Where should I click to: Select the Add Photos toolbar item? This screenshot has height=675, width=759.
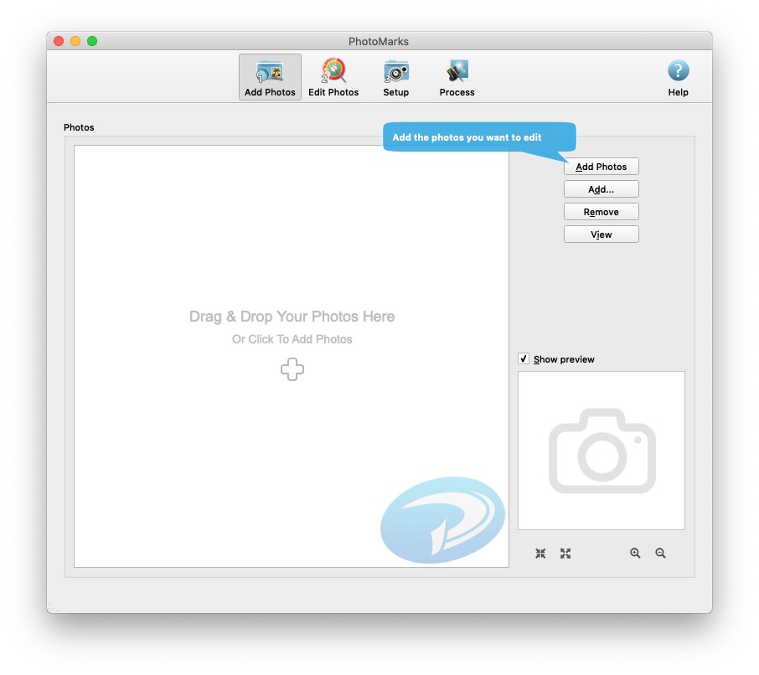point(269,76)
